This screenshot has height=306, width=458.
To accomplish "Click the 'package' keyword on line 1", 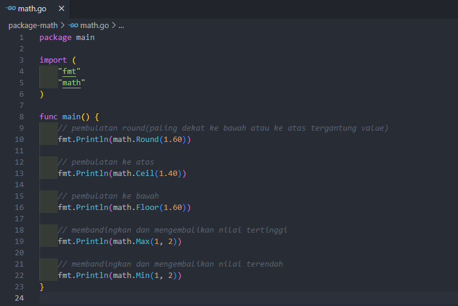I will 56,38.
